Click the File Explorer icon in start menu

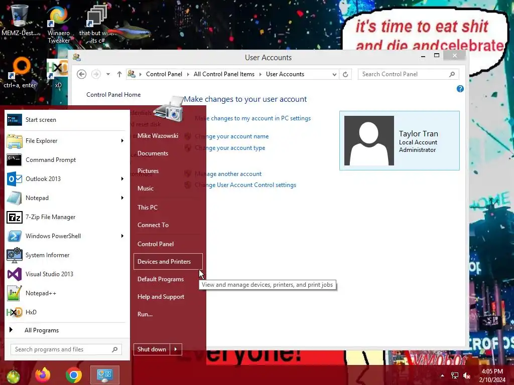[x=15, y=141]
